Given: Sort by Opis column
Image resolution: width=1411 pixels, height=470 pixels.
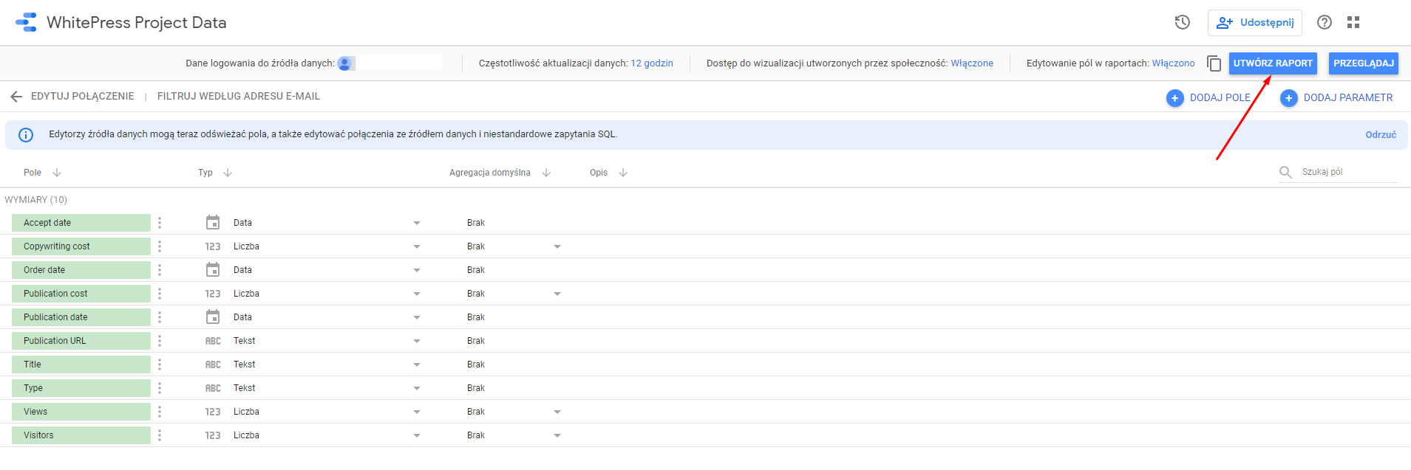Looking at the screenshot, I should [x=623, y=173].
